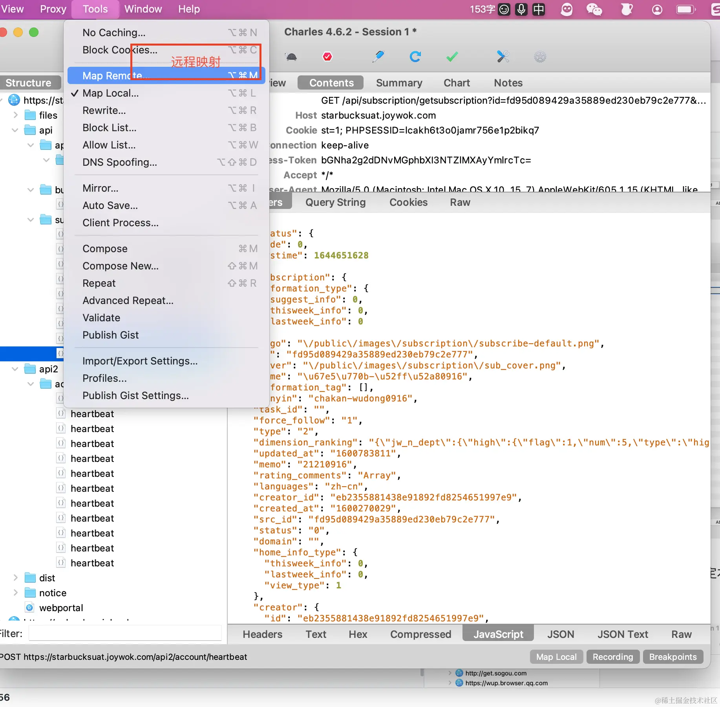Open the Window menu in the menu bar
The width and height of the screenshot is (720, 707).
(143, 9)
